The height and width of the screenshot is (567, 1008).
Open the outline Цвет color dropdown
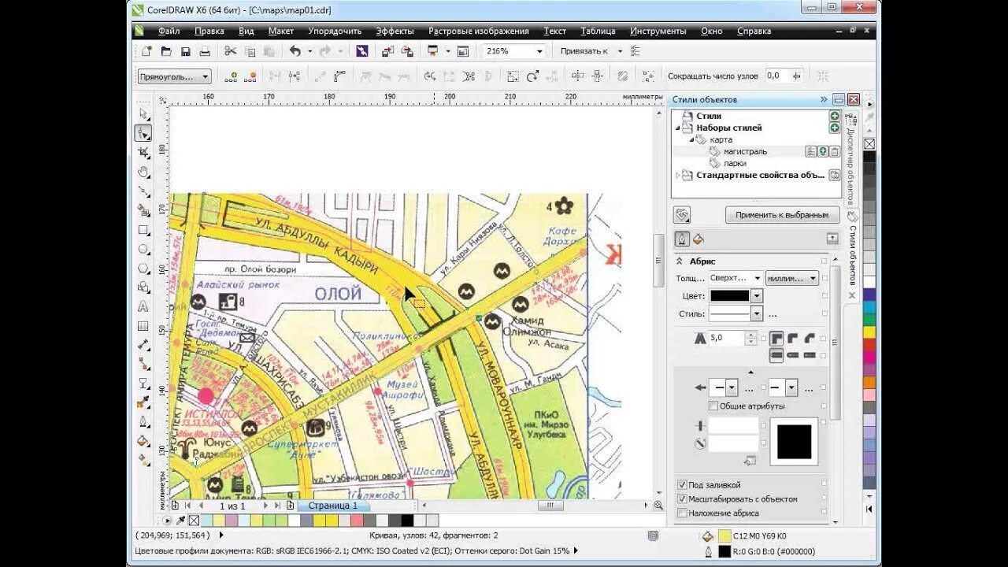pos(757,296)
